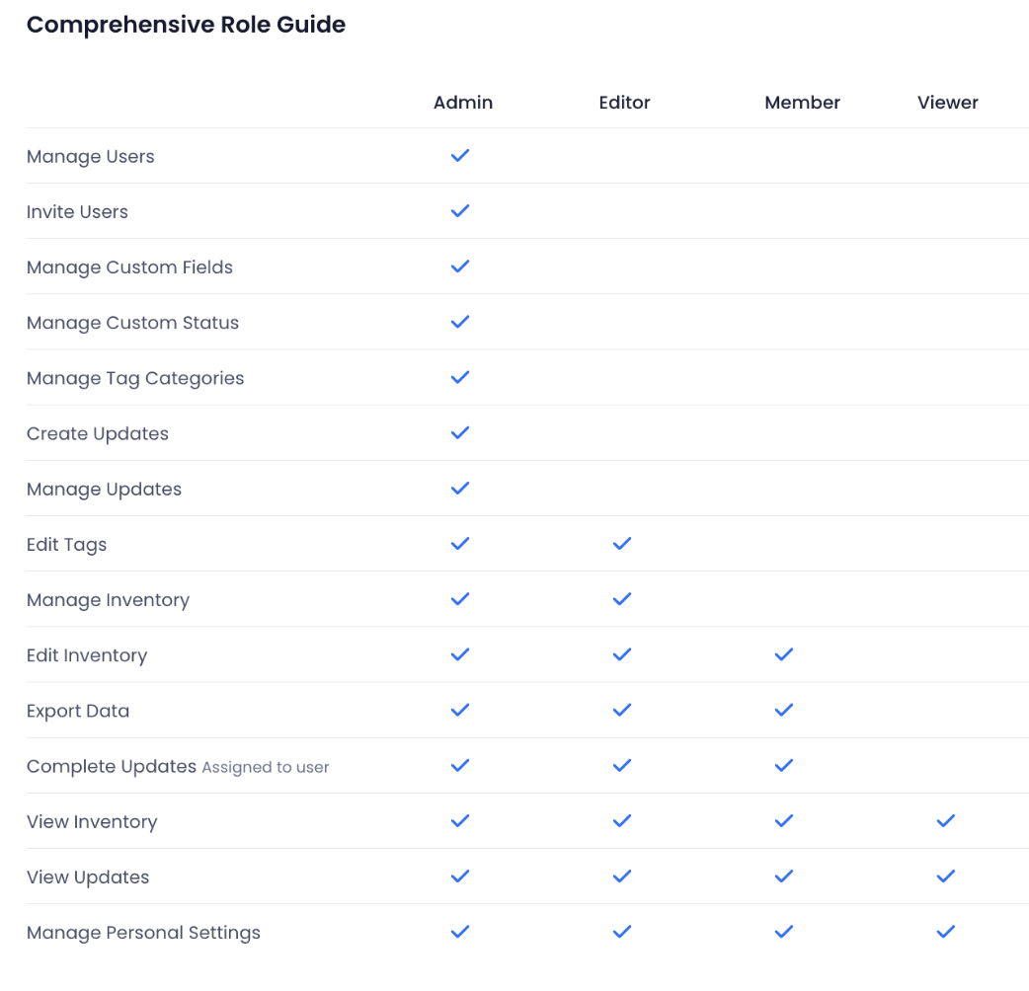Image resolution: width=1029 pixels, height=991 pixels.
Task: Click Admin checkmark for Create Updates
Action: click(459, 432)
